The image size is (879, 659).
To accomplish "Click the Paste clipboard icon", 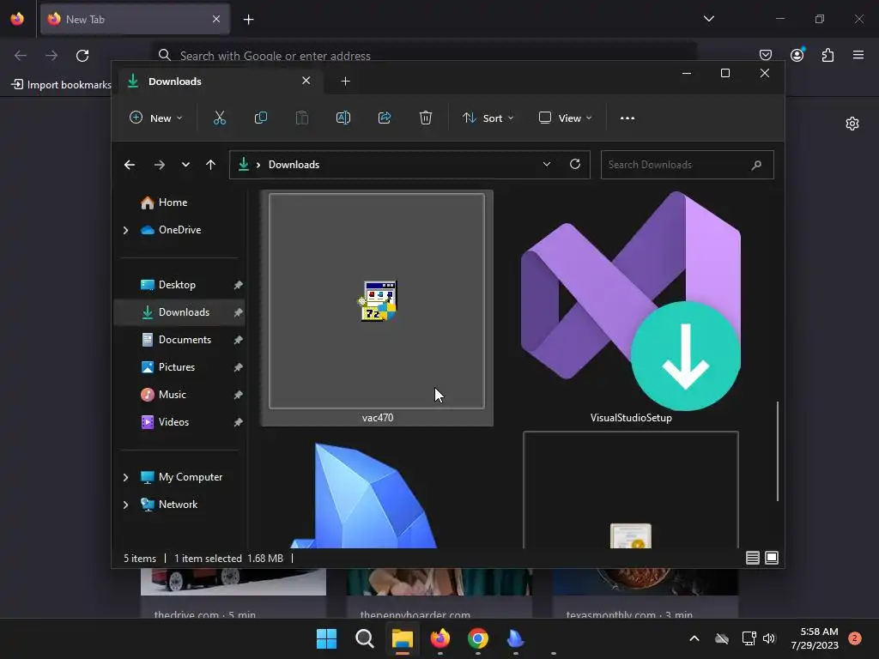I will (301, 118).
